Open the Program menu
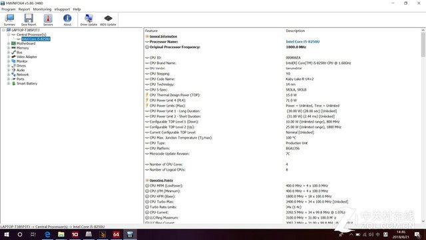The height and width of the screenshot is (240, 426). coord(9,9)
